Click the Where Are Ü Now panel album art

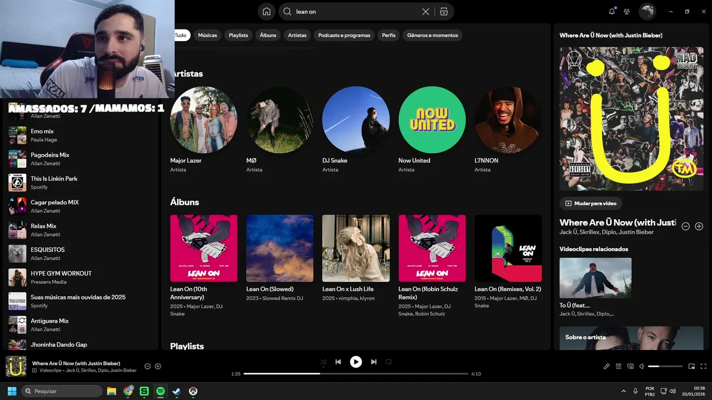(x=631, y=119)
